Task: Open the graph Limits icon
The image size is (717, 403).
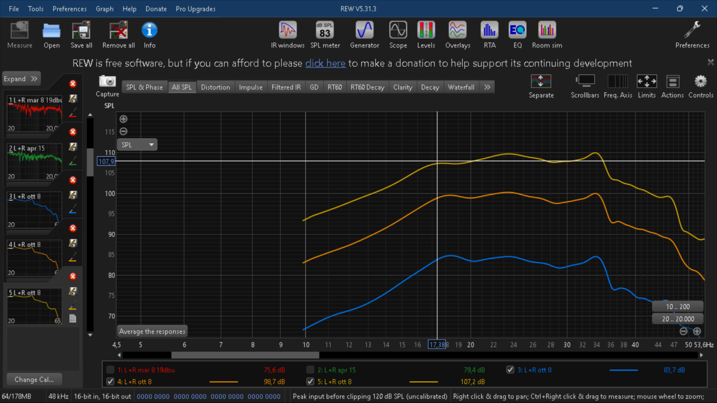Action: click(646, 86)
